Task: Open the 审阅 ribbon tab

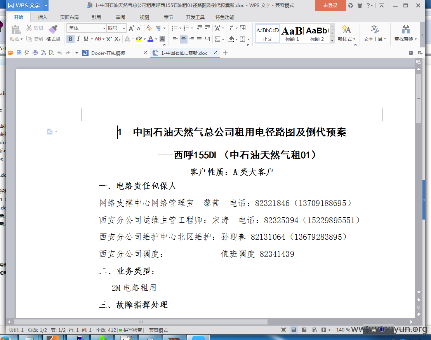Action: pyautogui.click(x=120, y=17)
